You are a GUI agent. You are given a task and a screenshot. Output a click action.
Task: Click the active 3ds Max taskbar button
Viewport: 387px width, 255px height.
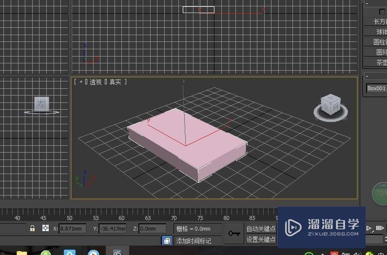(x=117, y=251)
